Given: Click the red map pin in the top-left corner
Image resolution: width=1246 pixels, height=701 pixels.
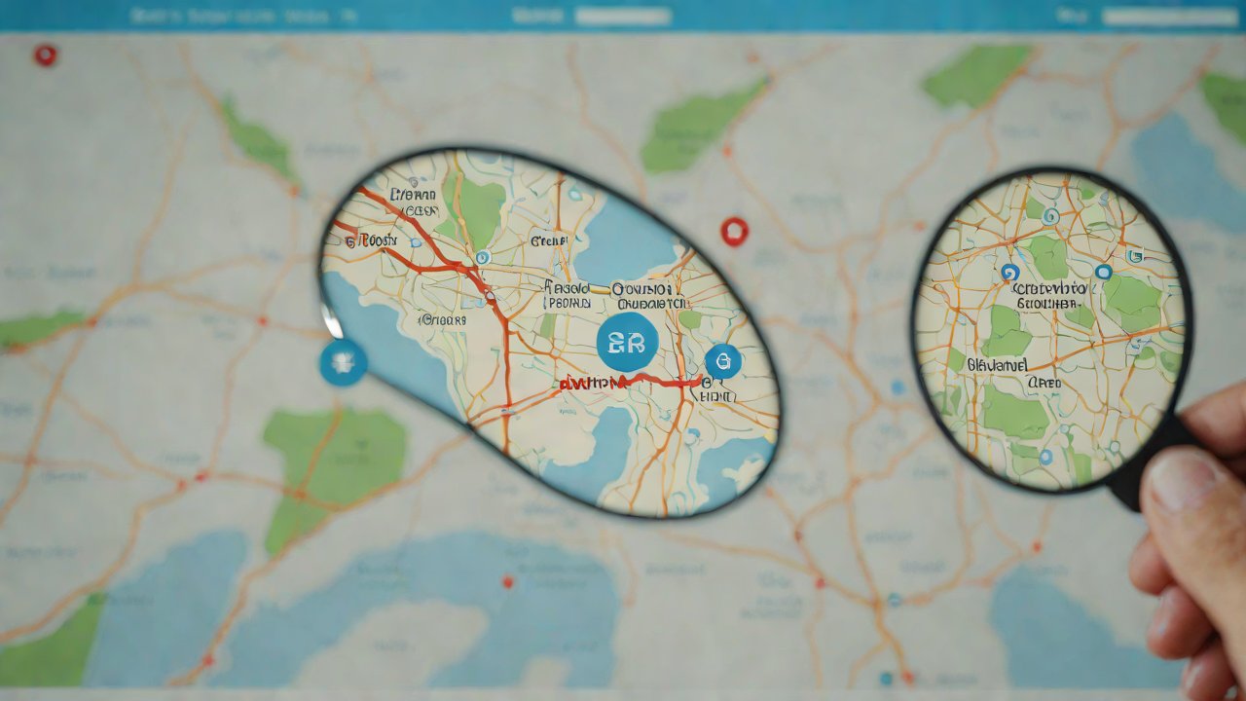Looking at the screenshot, I should tap(45, 55).
